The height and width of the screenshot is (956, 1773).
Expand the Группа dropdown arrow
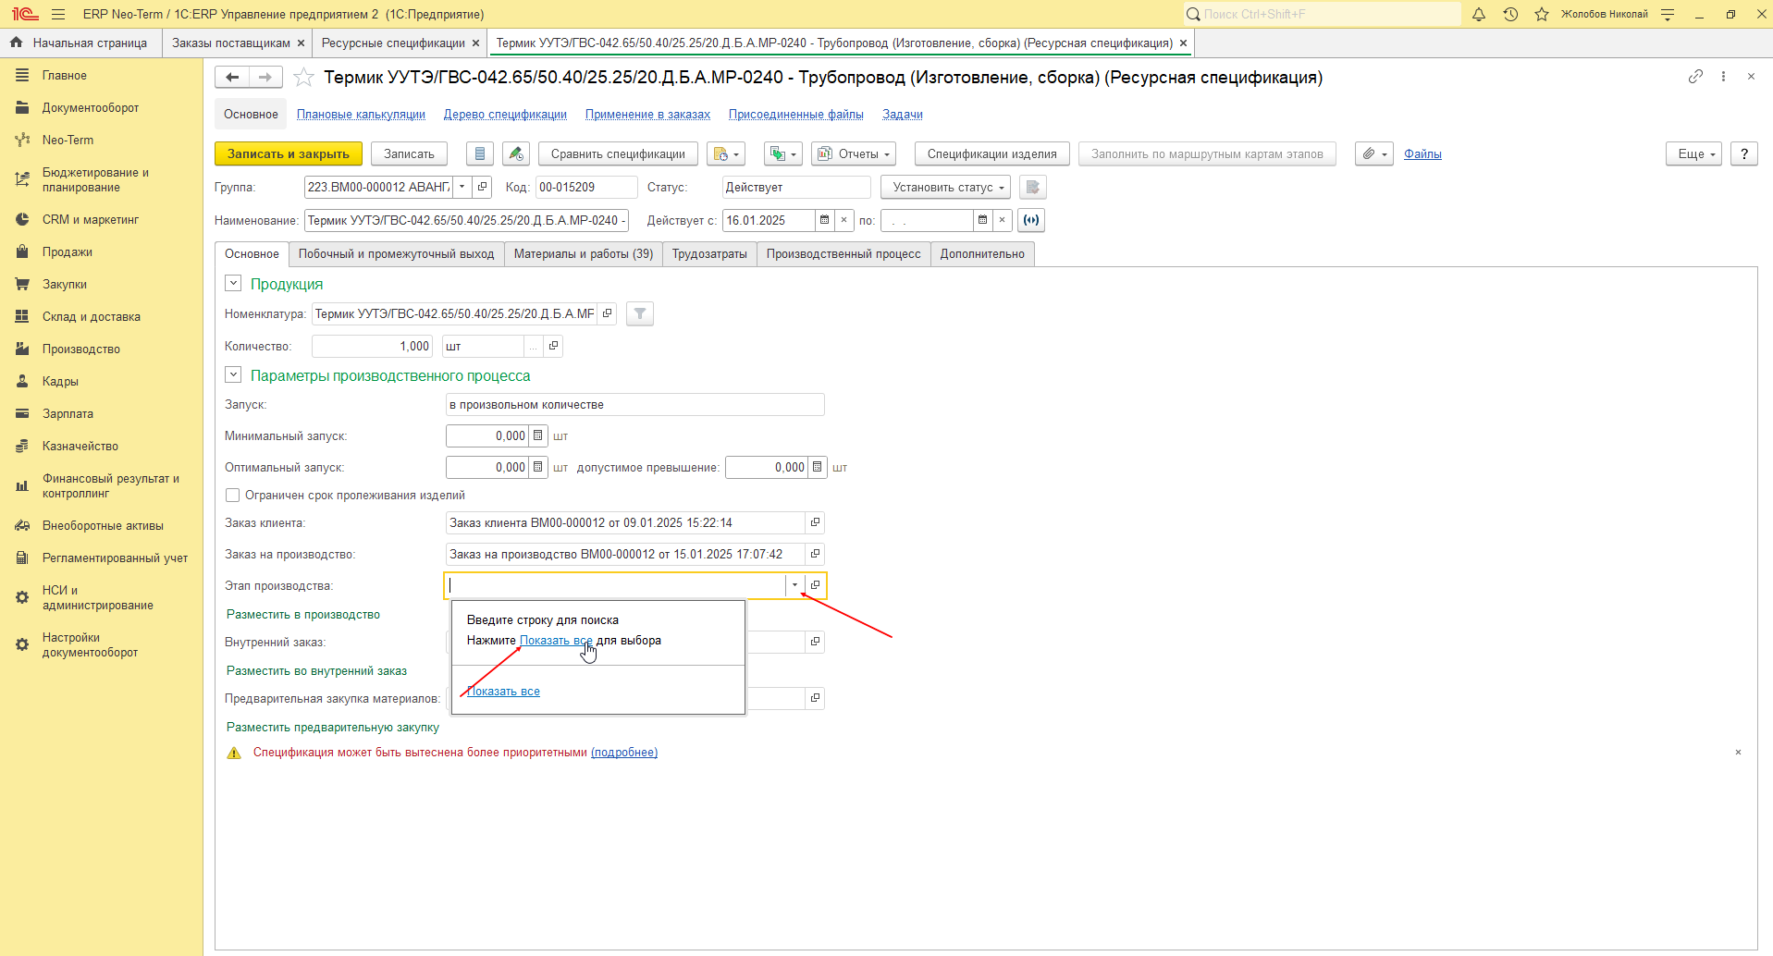pyautogui.click(x=462, y=187)
